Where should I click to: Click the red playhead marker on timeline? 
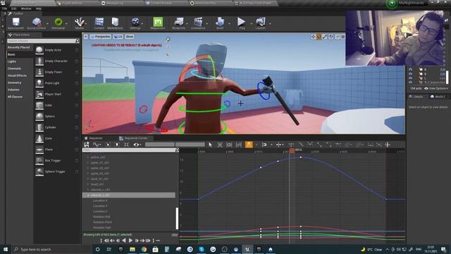[292, 150]
